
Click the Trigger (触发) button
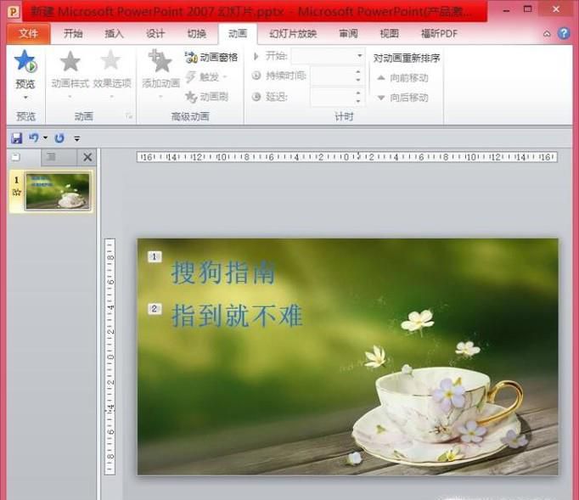point(205,76)
